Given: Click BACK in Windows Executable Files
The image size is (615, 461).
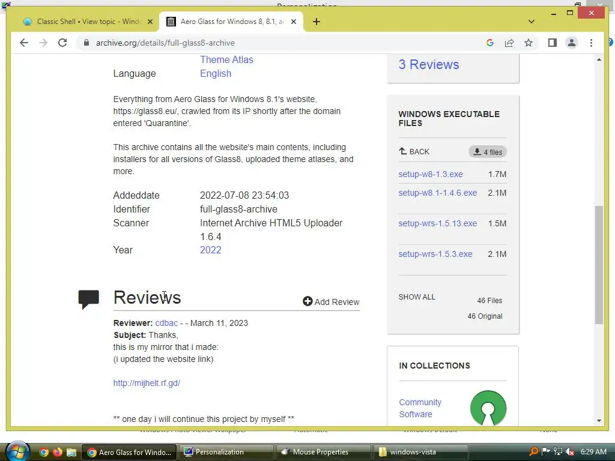Looking at the screenshot, I should [414, 151].
